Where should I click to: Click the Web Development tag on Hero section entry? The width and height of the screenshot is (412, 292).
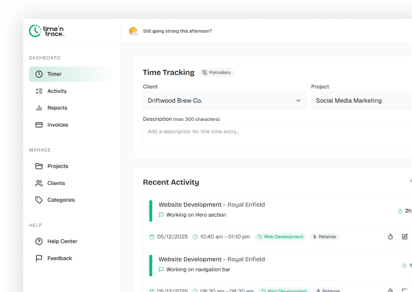tap(280, 236)
